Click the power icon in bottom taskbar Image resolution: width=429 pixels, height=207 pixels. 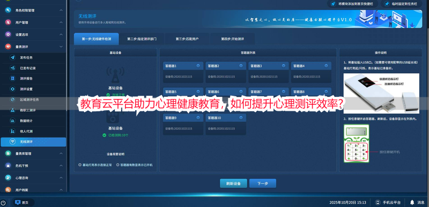coord(3,203)
